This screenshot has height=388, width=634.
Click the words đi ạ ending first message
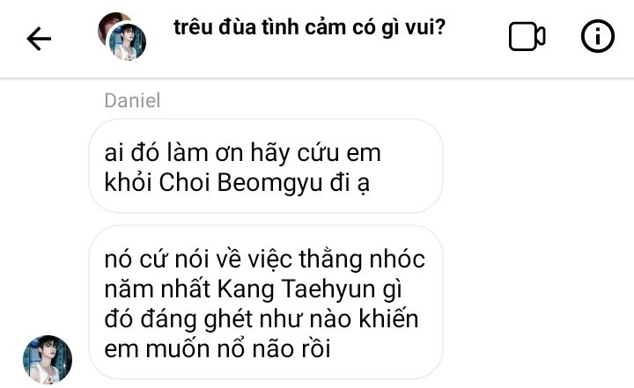tap(350, 183)
